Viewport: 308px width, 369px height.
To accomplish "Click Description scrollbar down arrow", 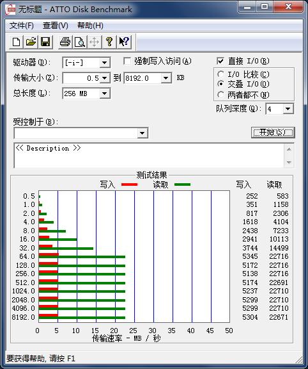I will pos(289,162).
